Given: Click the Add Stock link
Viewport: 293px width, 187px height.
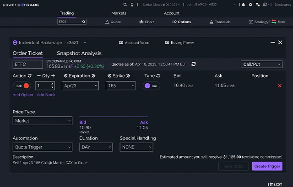Looking at the screenshot, I should click(x=46, y=95).
